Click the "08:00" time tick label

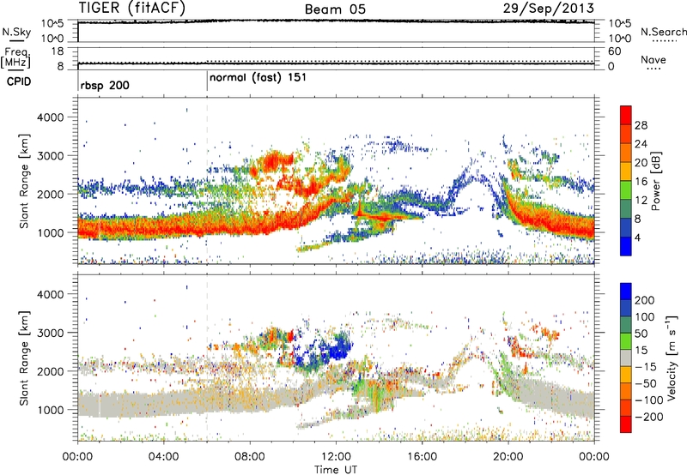(250, 457)
